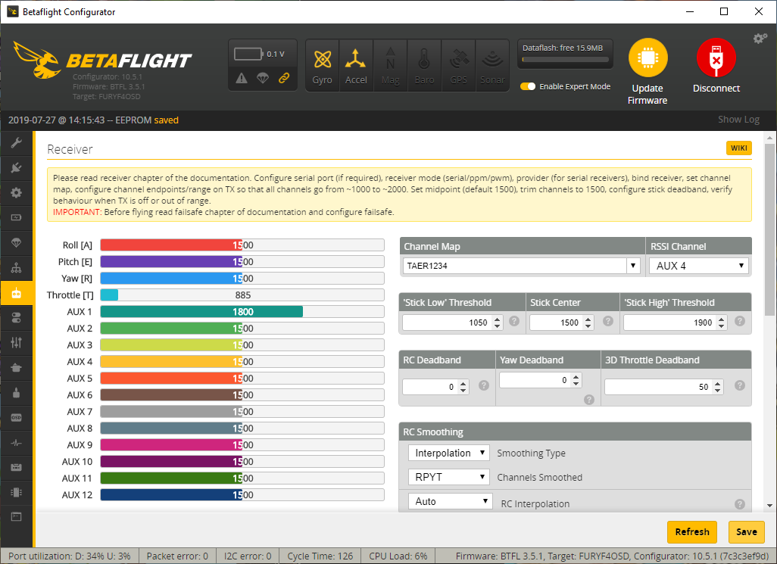Click the AUX 1 channel bar
777x564 pixels.
[x=242, y=311]
